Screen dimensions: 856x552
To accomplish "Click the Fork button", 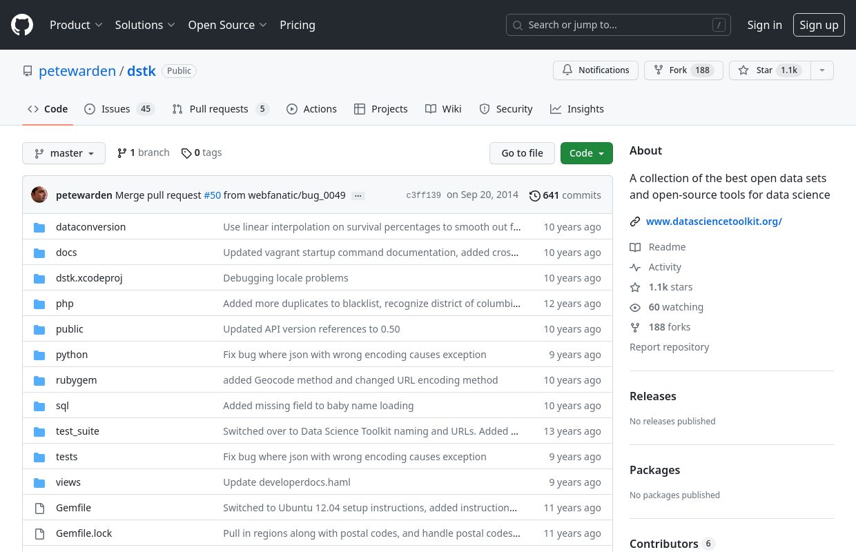I will (683, 70).
